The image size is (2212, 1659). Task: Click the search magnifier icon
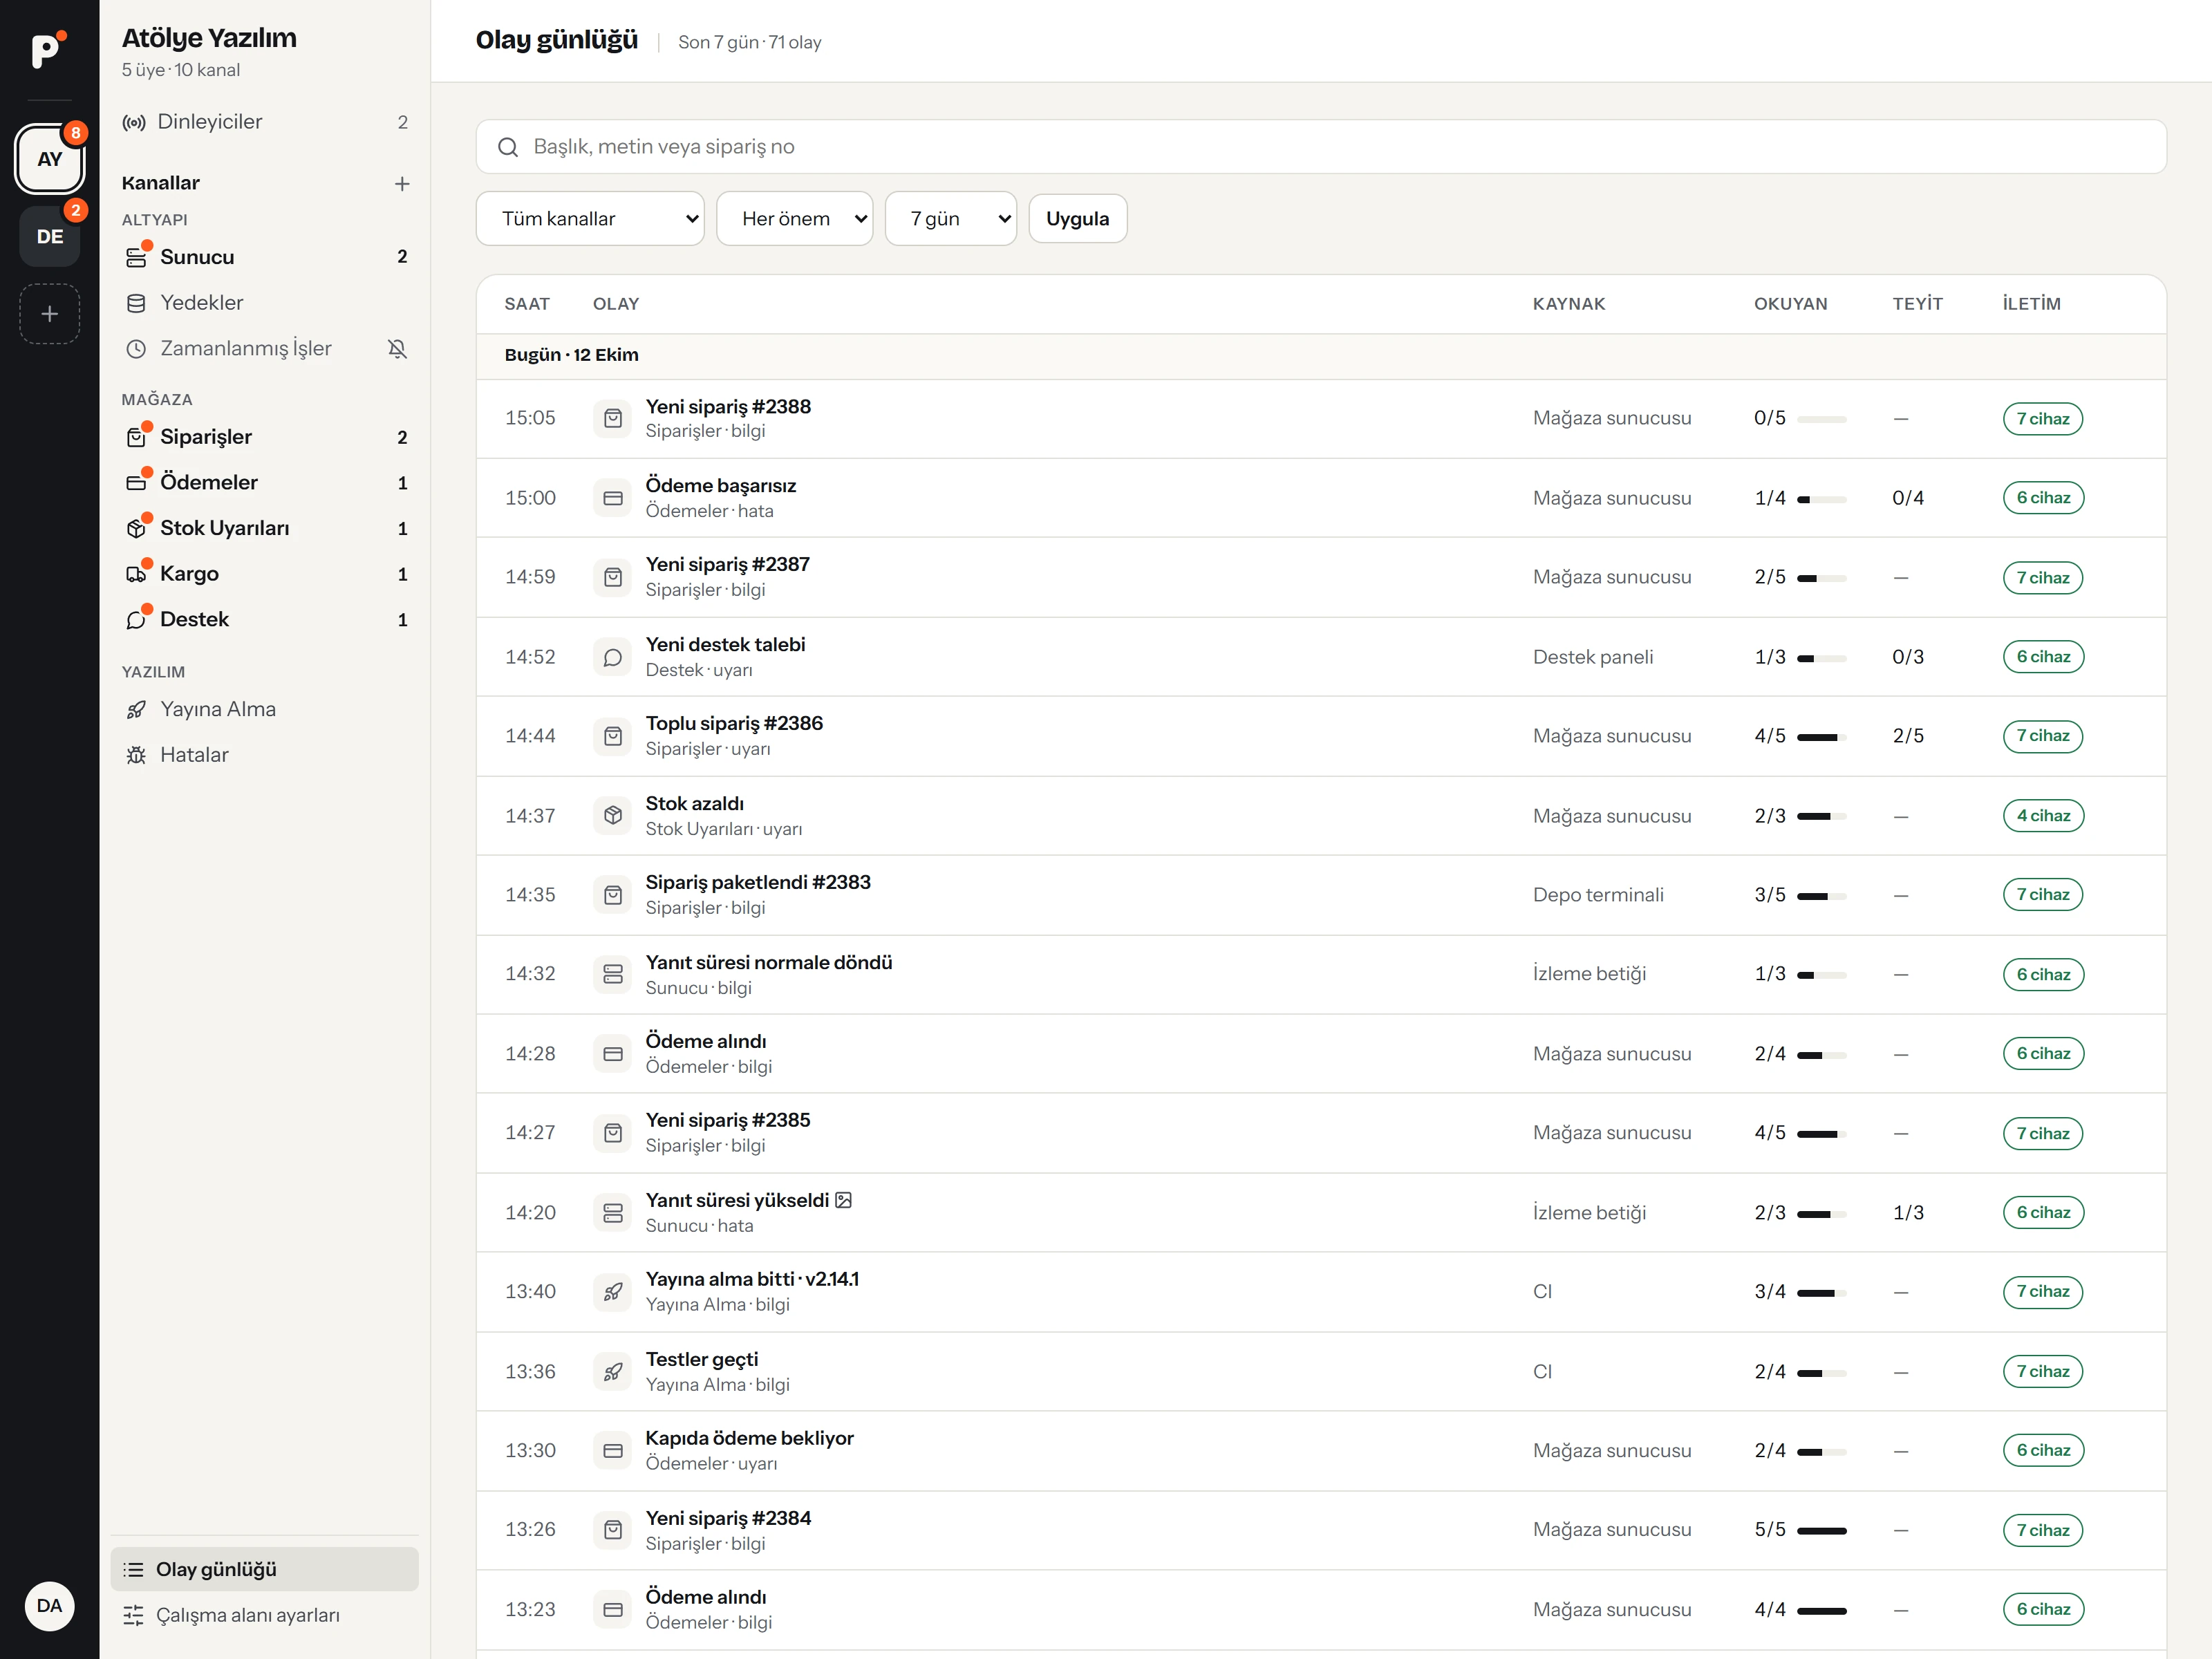(x=508, y=147)
